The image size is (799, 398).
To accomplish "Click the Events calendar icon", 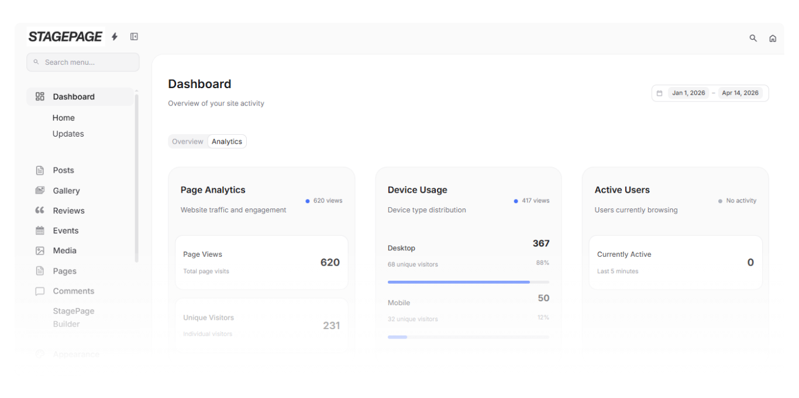I will point(40,231).
